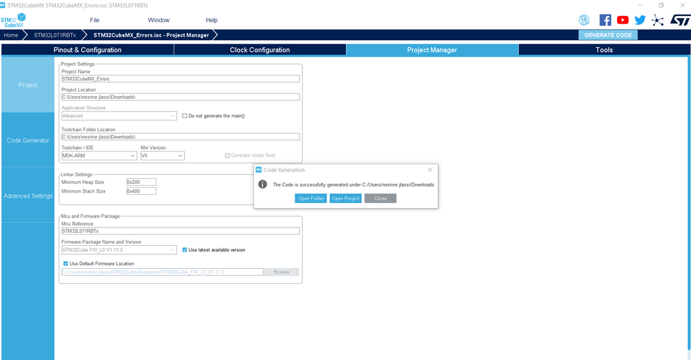
Task: Select the Project Manager tab
Action: (432, 50)
